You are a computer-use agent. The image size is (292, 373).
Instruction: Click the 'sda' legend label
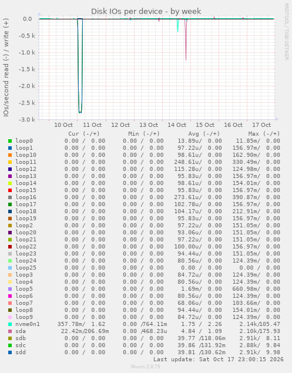[21, 331]
